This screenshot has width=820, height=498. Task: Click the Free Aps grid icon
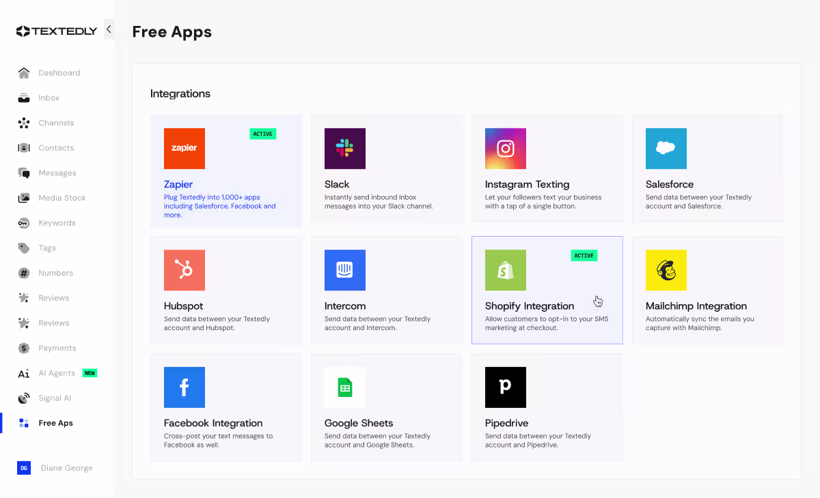tap(24, 423)
